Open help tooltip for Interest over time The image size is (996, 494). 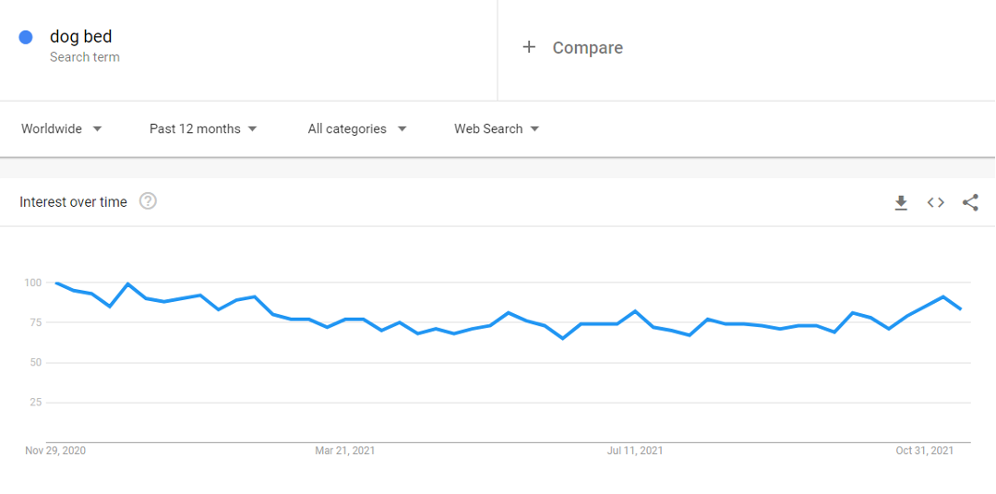(148, 201)
